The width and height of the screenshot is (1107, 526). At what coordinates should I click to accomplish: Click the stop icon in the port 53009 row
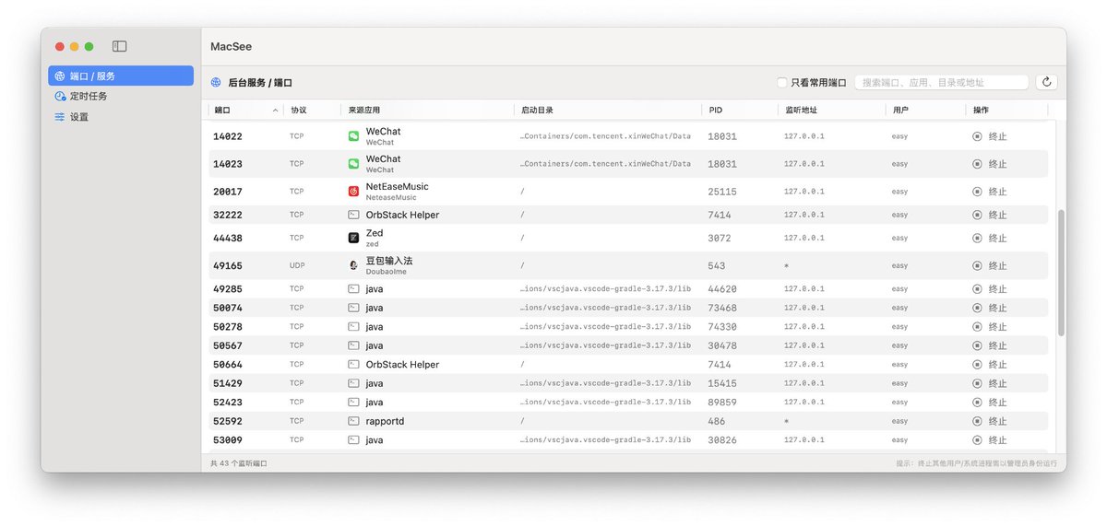[977, 439]
